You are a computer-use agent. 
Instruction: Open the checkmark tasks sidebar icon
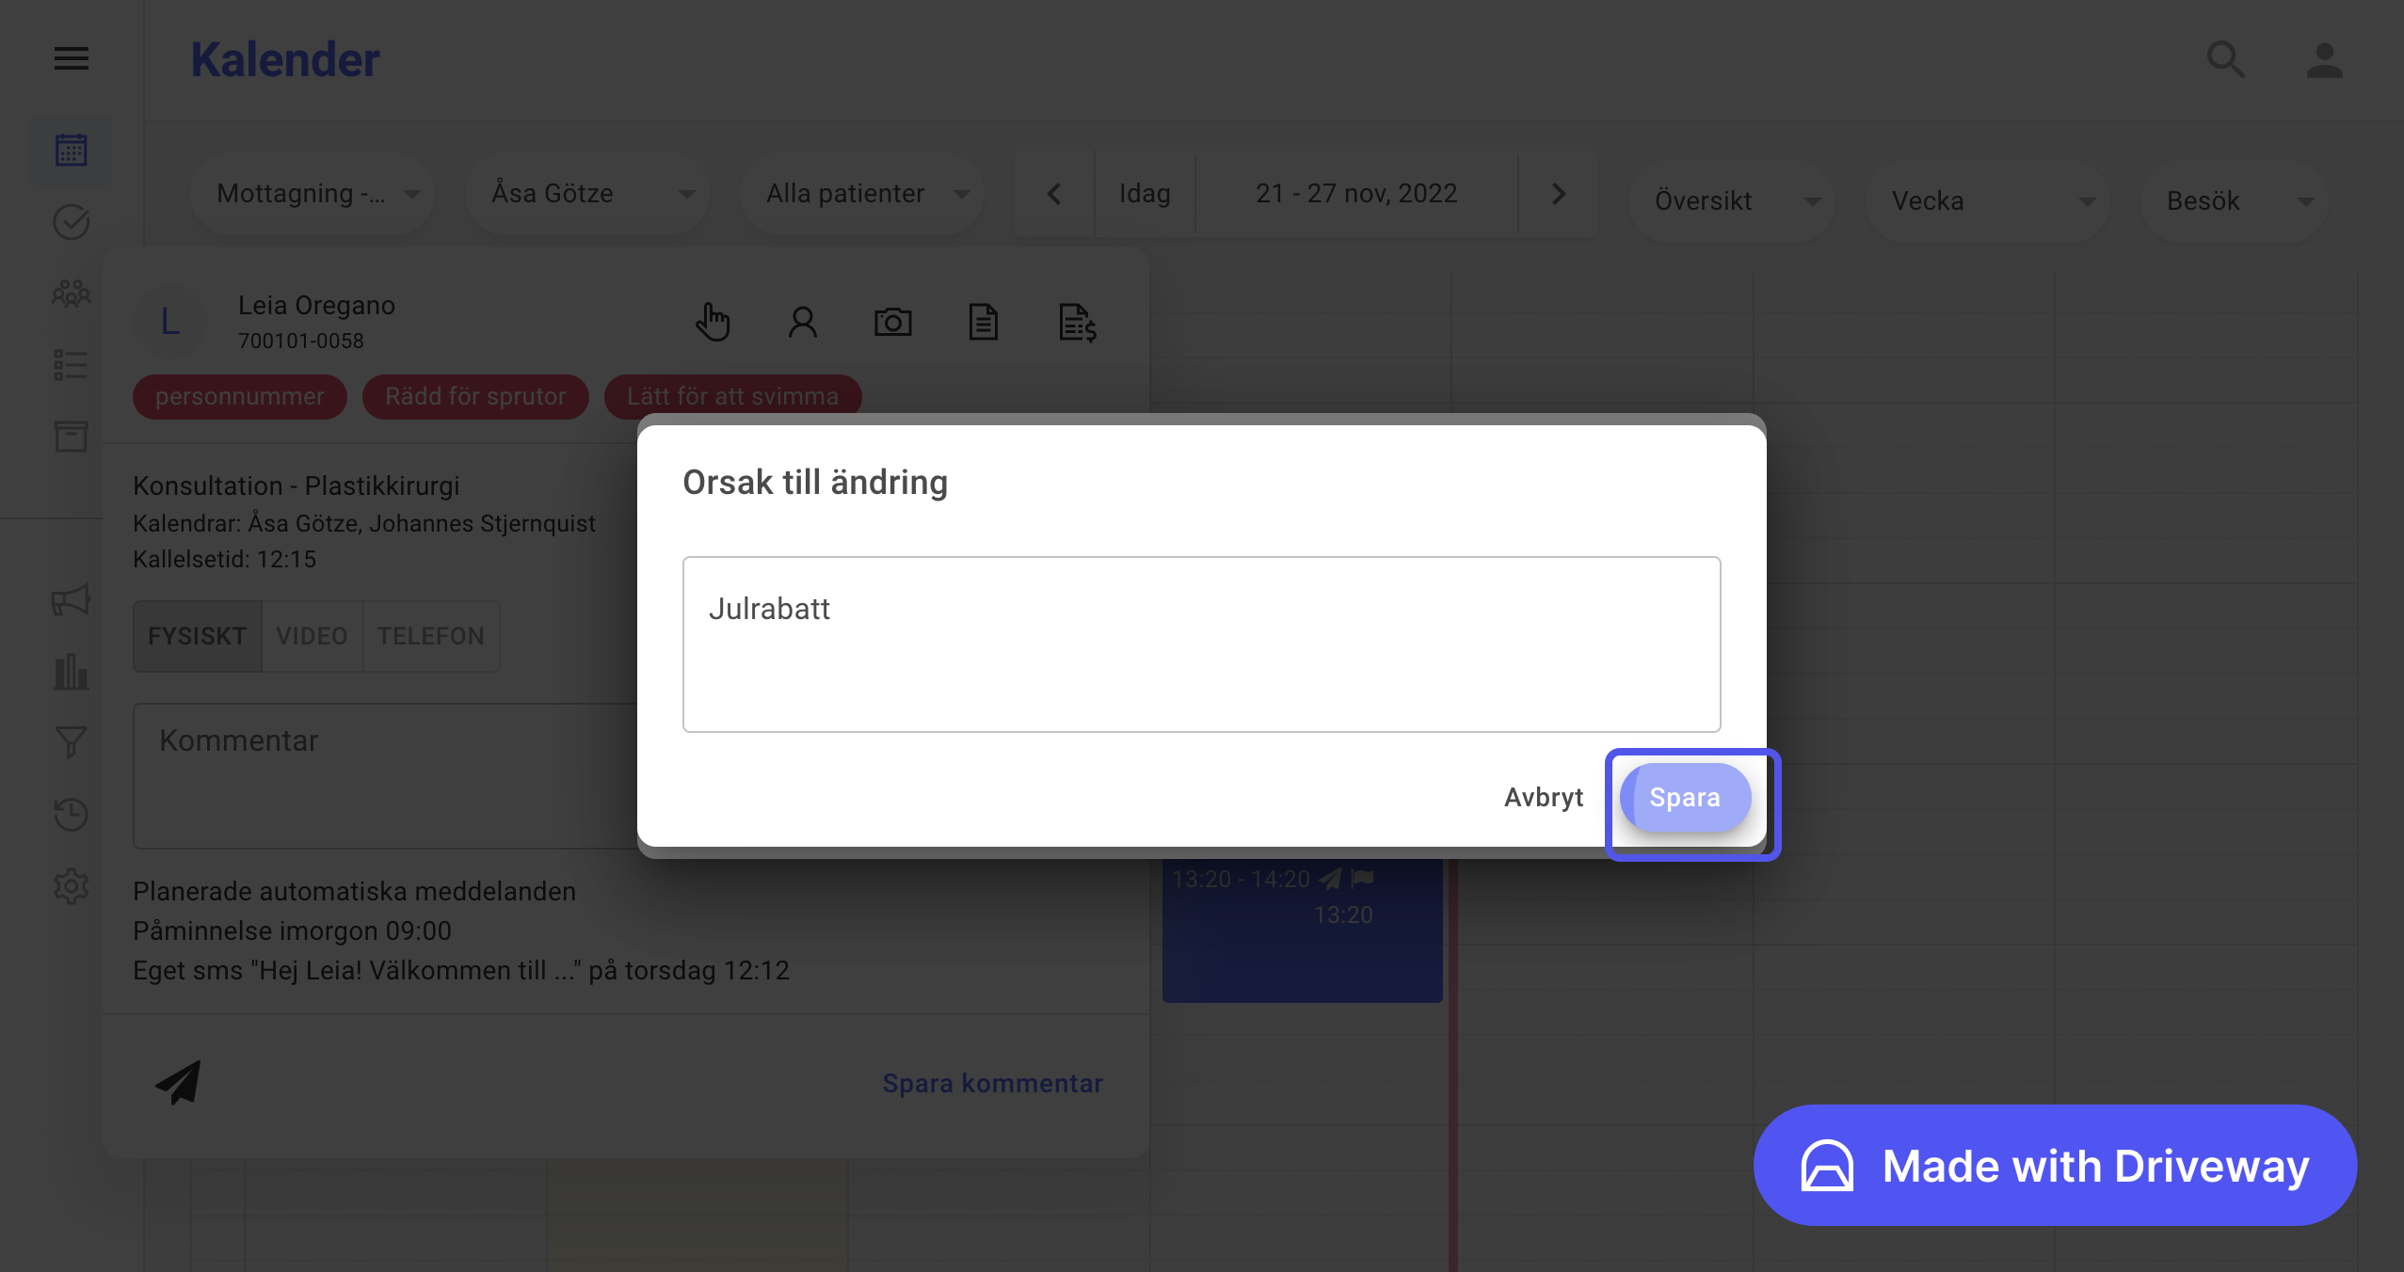(72, 222)
